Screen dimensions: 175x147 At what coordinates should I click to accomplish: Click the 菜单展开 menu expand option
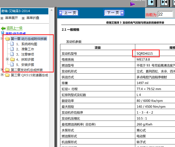click(x=12, y=18)
